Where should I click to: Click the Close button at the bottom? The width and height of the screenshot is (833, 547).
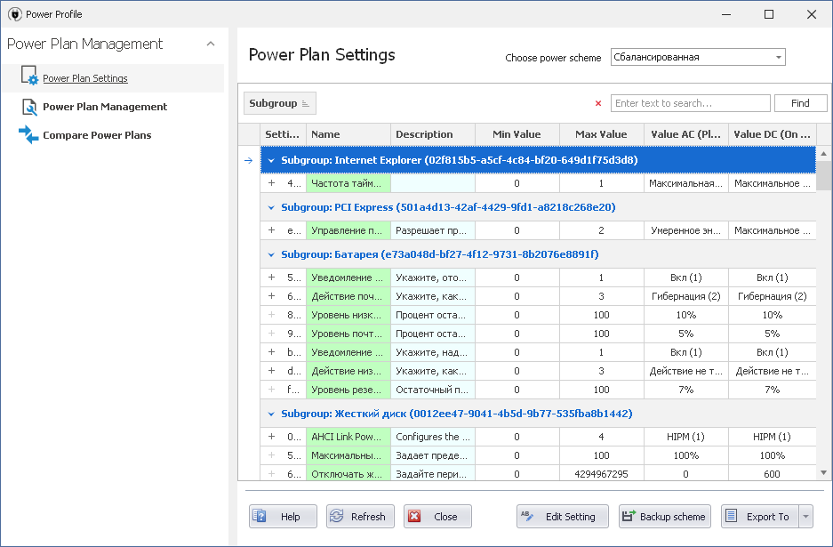(437, 517)
